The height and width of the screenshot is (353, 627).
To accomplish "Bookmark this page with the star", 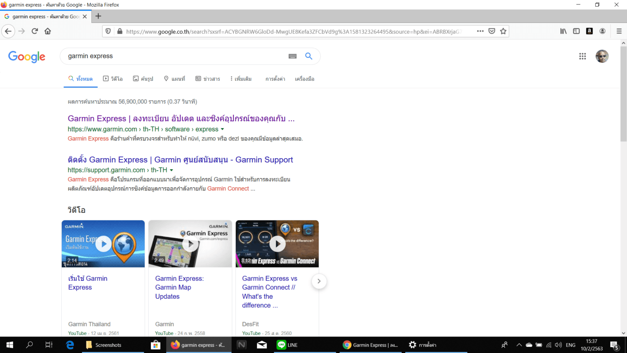I will (x=503, y=31).
